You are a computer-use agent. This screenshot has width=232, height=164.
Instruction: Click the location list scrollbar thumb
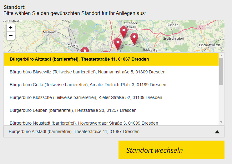tap(221, 71)
